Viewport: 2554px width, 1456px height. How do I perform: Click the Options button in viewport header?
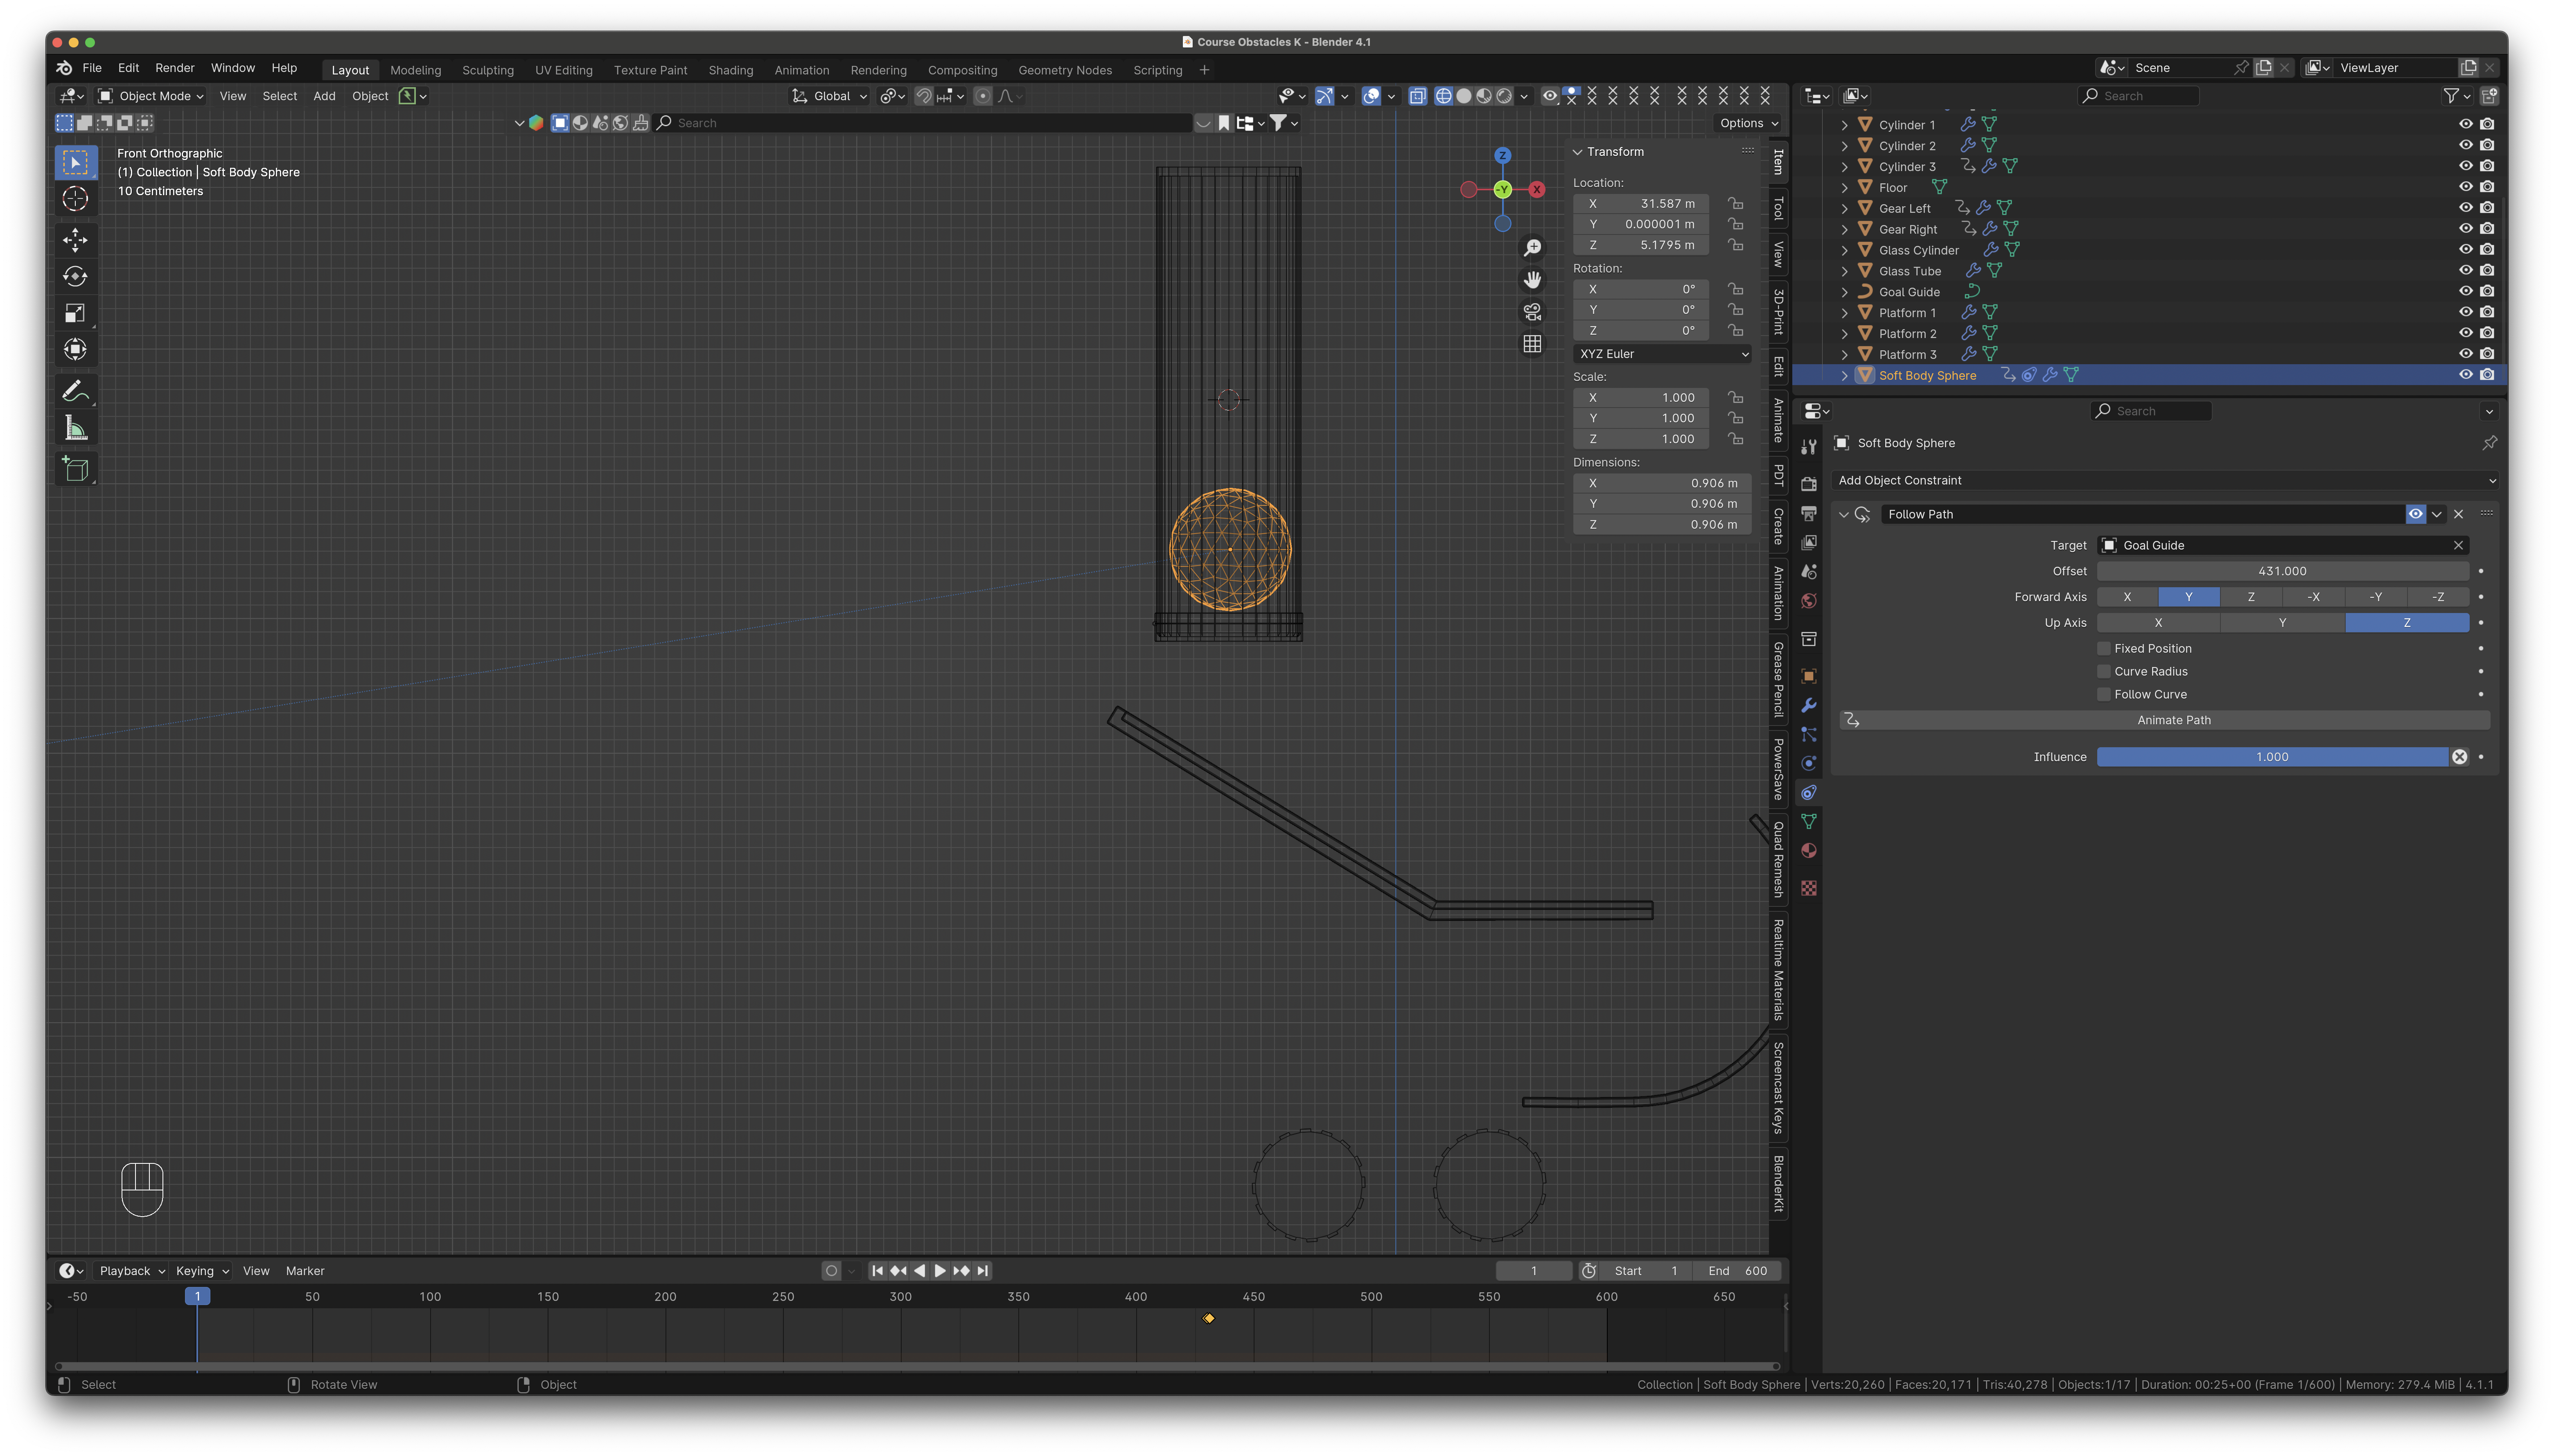pos(1748,123)
